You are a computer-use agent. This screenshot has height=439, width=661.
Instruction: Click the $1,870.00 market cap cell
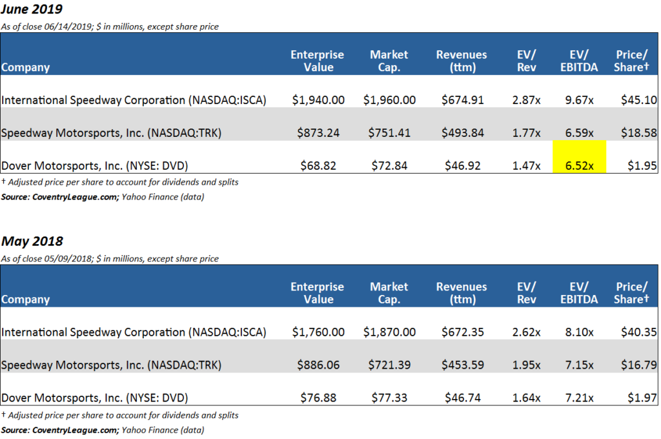click(x=389, y=332)
